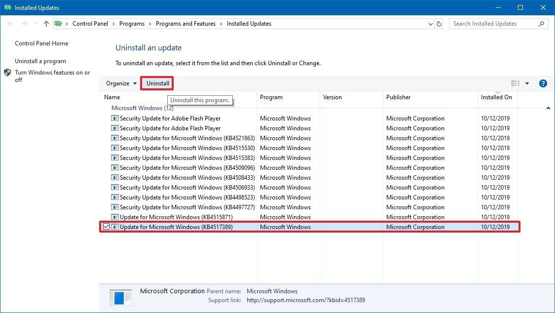
Task: Select Security Update KB4515383 row
Action: point(310,158)
